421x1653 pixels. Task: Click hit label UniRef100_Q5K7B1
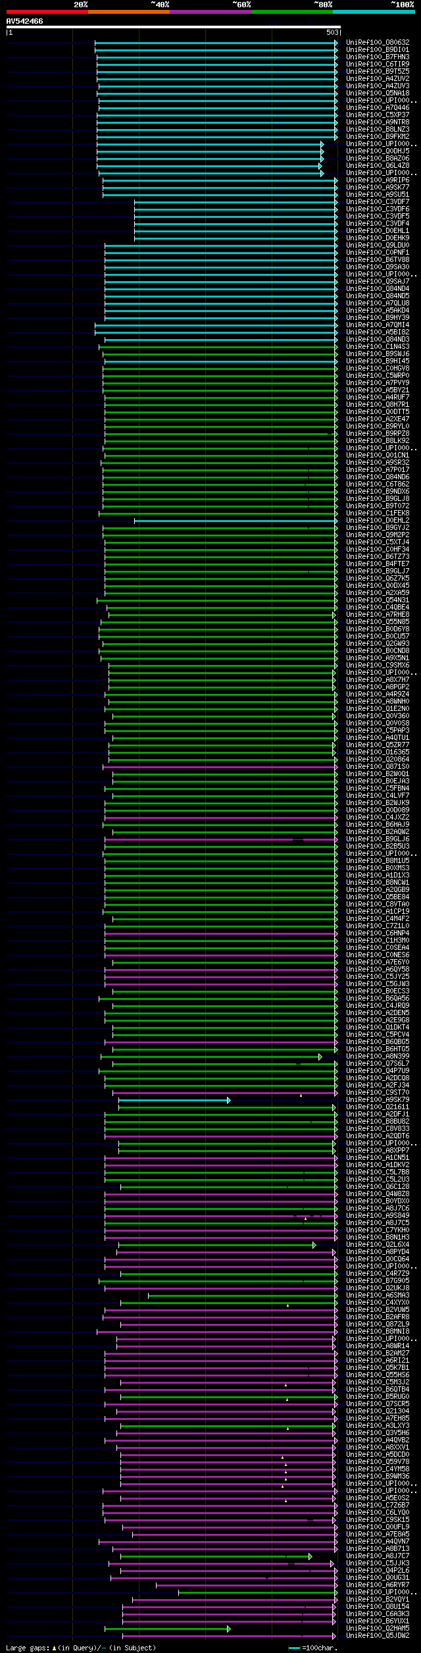[378, 1368]
